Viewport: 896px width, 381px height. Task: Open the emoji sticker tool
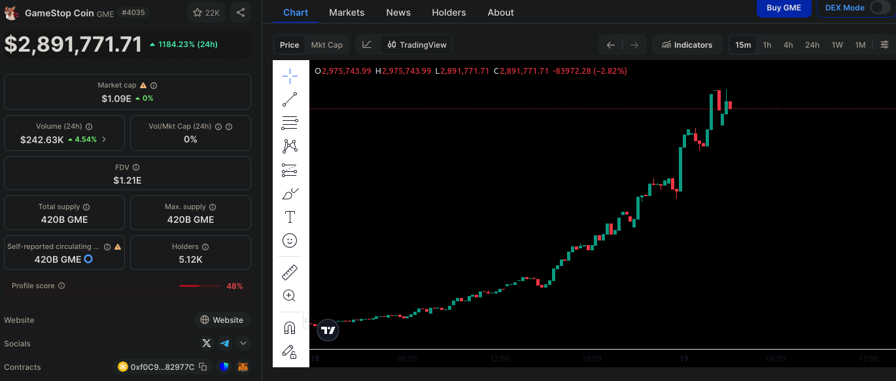point(289,240)
